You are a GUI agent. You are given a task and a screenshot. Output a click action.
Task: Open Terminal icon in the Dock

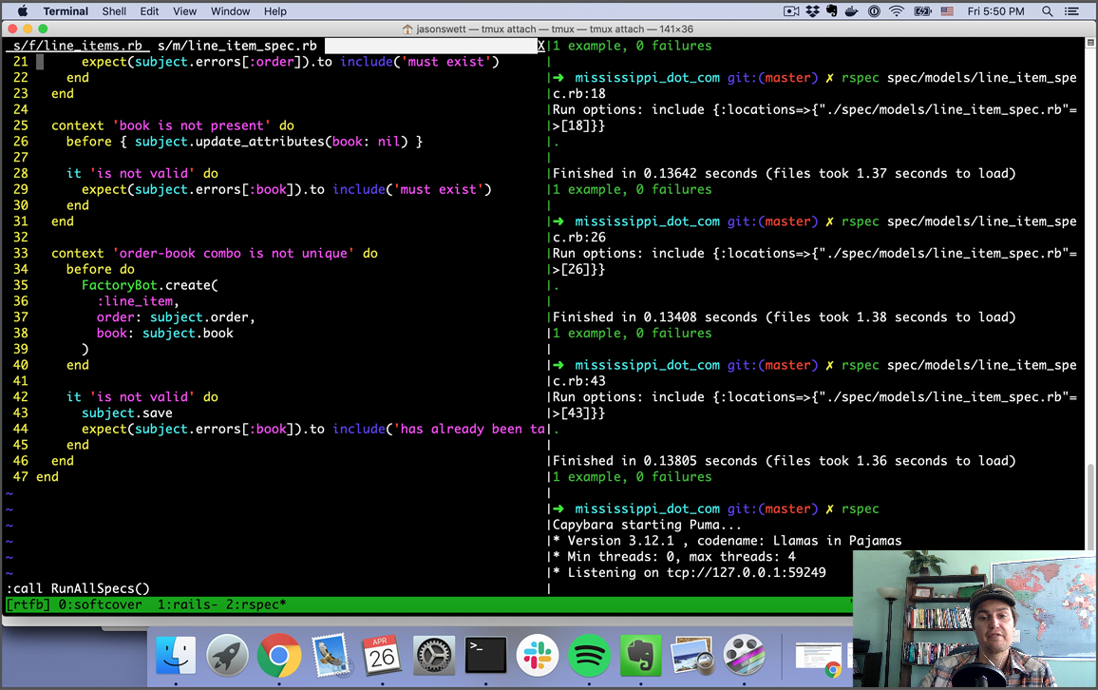click(486, 655)
